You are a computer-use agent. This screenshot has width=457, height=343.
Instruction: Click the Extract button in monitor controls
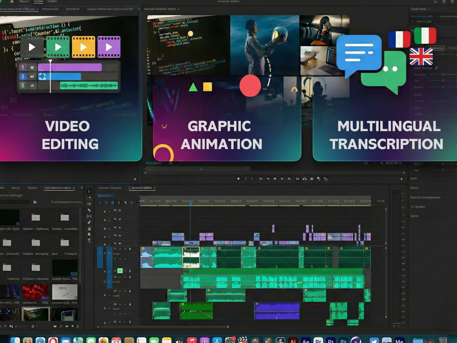(304, 179)
